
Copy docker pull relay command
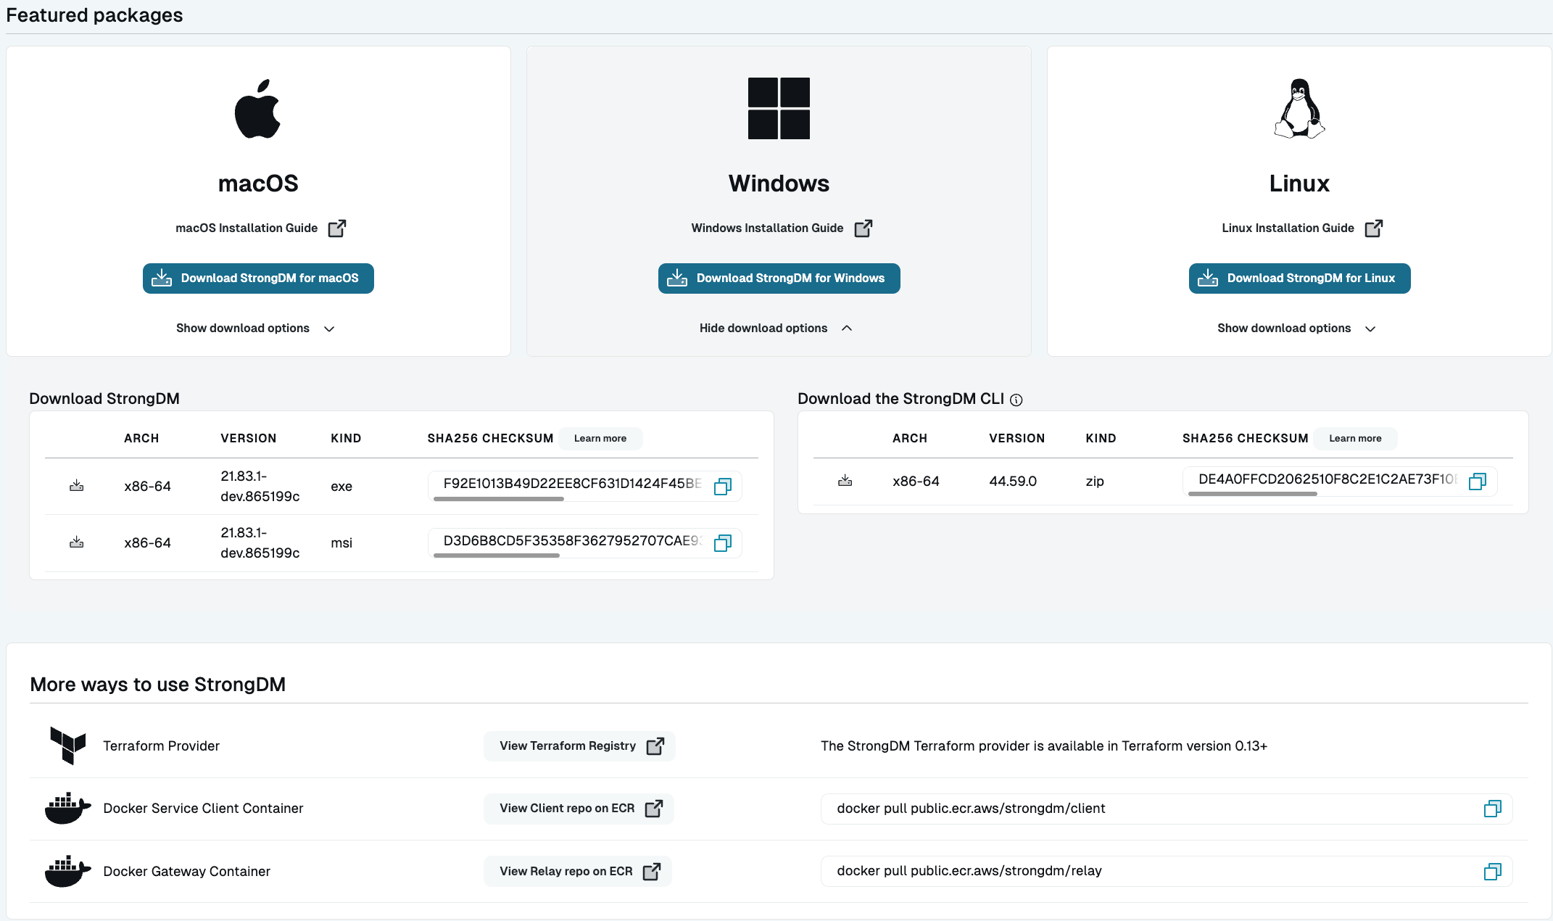click(x=1492, y=871)
